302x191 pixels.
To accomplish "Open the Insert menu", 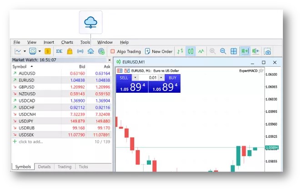I will [49, 42].
